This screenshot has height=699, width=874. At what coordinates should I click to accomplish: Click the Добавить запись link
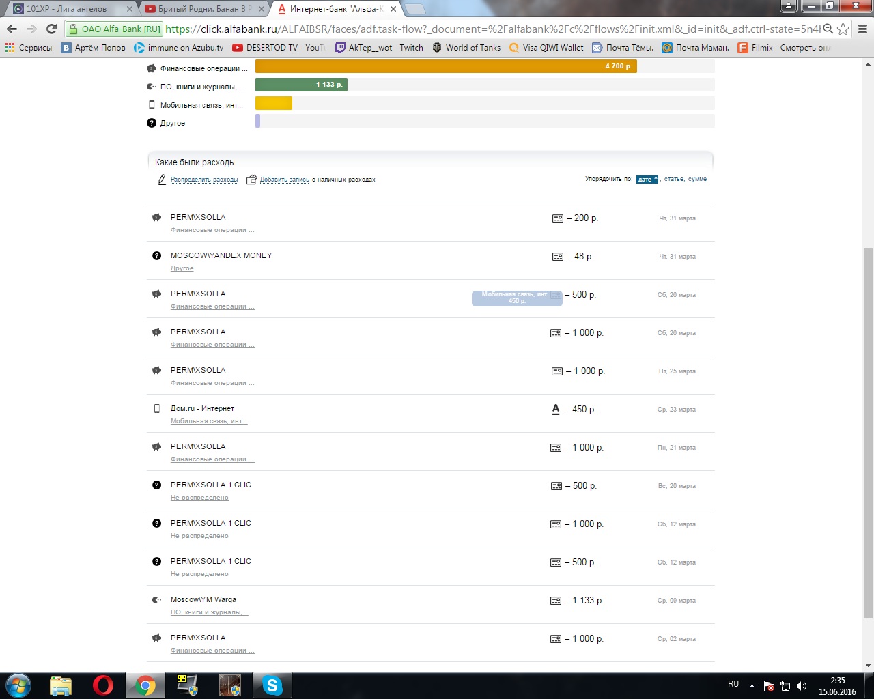(285, 180)
